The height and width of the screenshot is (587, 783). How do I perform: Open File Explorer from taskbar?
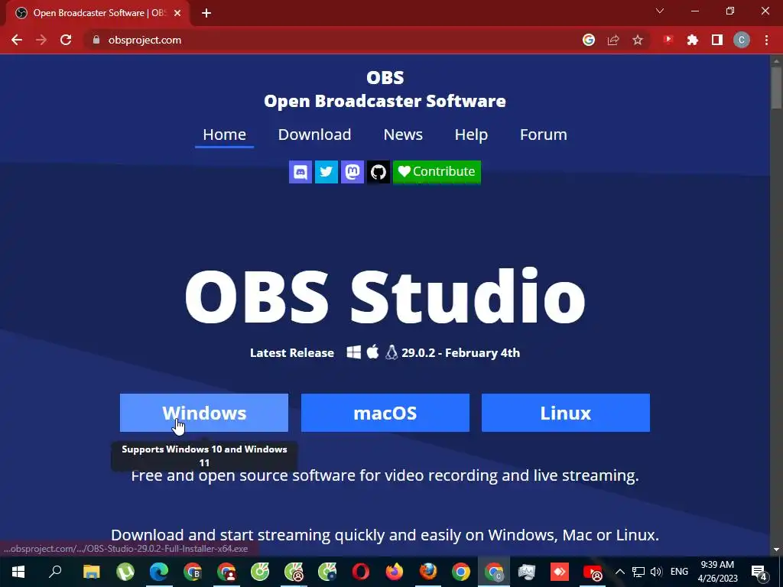pos(92,572)
